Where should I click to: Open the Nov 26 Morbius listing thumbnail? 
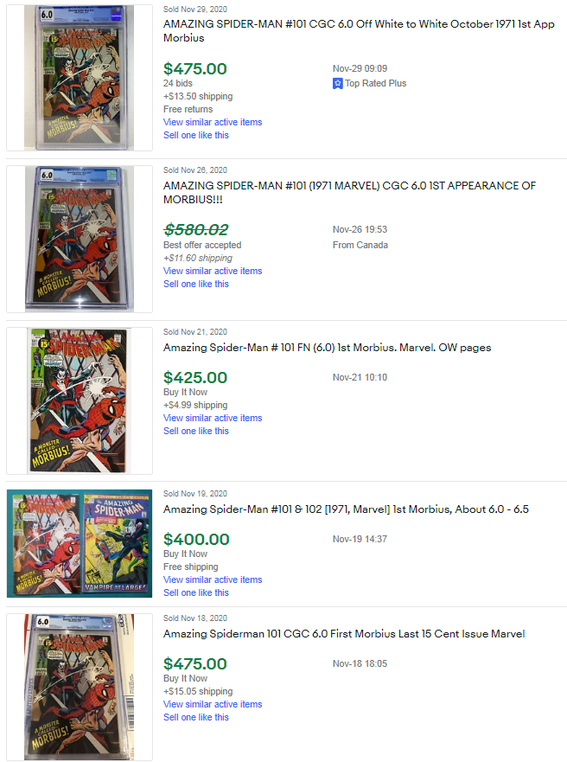(x=80, y=239)
